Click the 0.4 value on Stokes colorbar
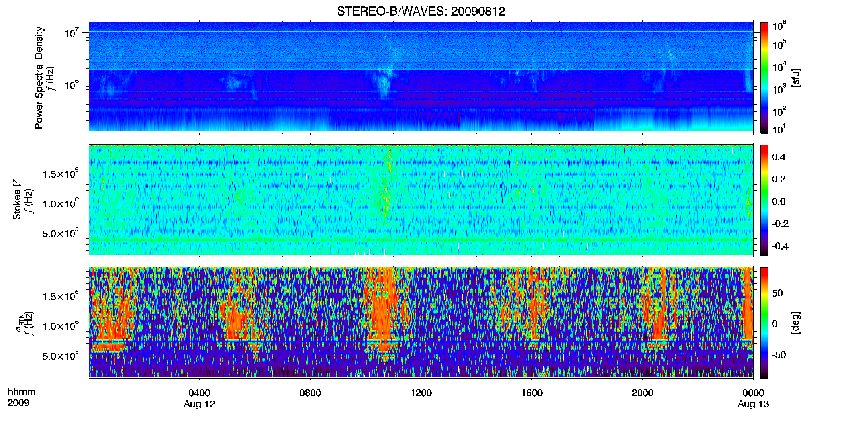842x434 pixels. pyautogui.click(x=779, y=157)
